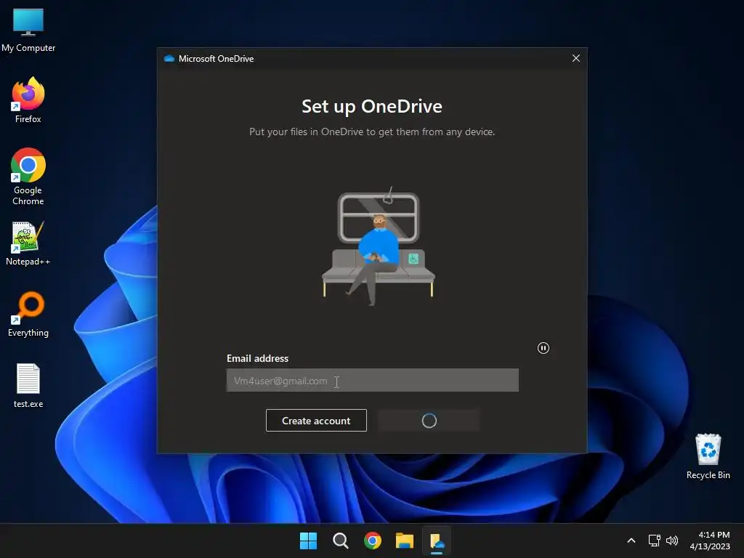Pause the OneDrive setup animation
The image size is (744, 558).
pyautogui.click(x=543, y=348)
